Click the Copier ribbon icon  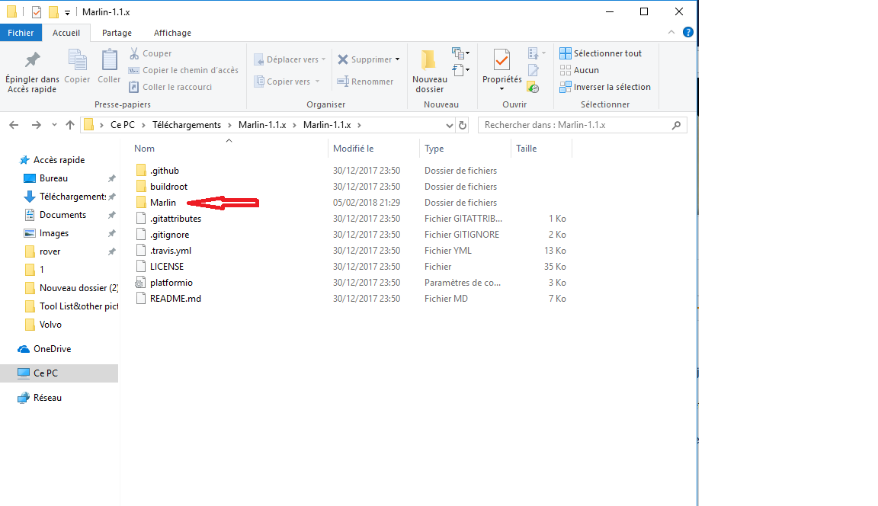(x=77, y=60)
